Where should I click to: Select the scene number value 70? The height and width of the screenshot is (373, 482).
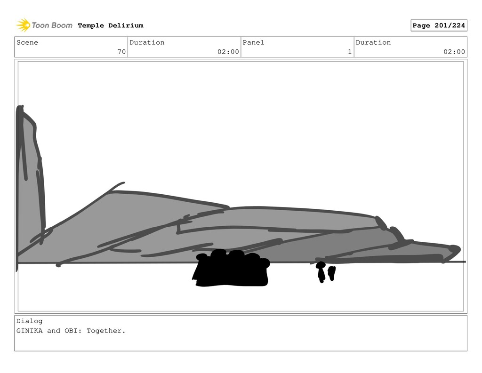[x=122, y=52]
